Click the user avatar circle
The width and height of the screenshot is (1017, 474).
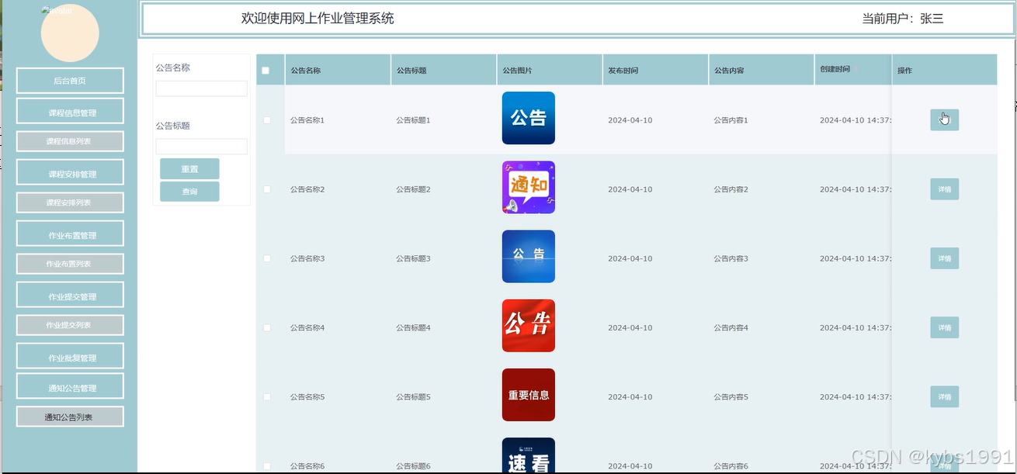coord(70,33)
